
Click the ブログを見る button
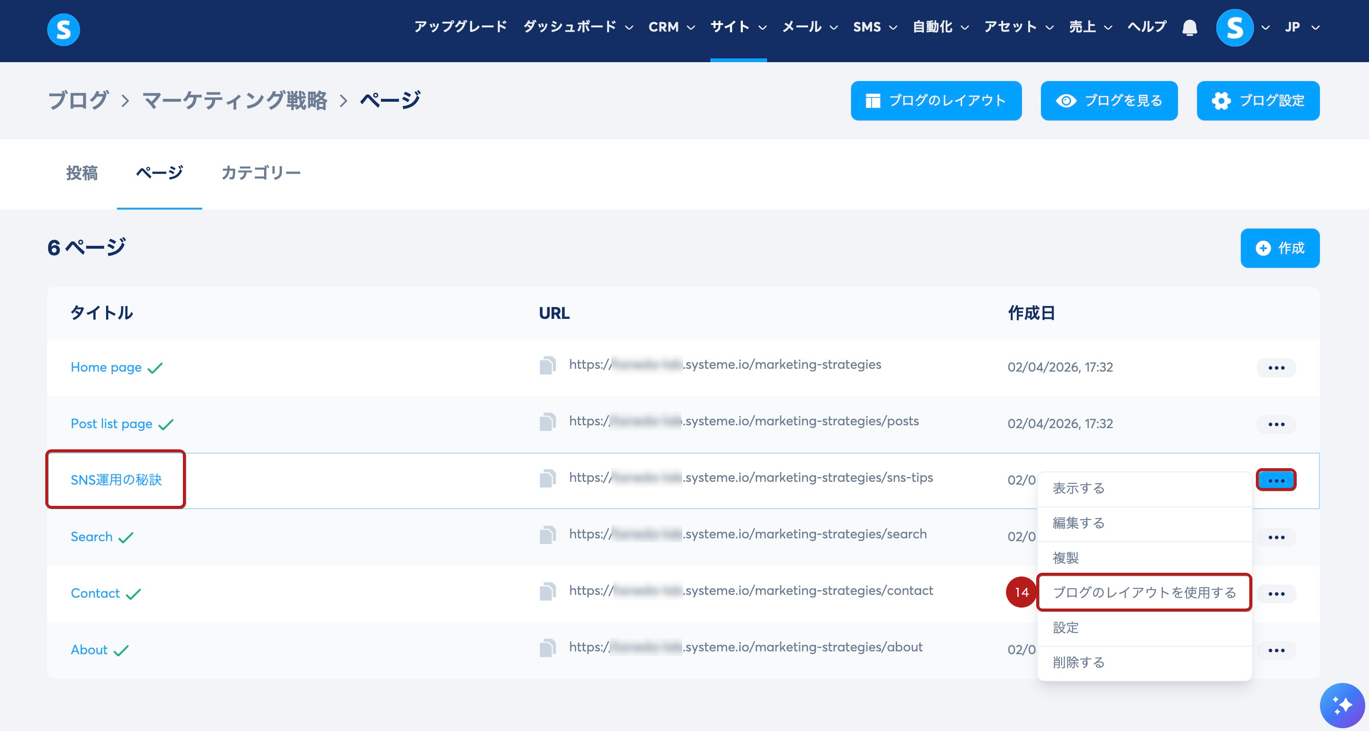pos(1109,101)
